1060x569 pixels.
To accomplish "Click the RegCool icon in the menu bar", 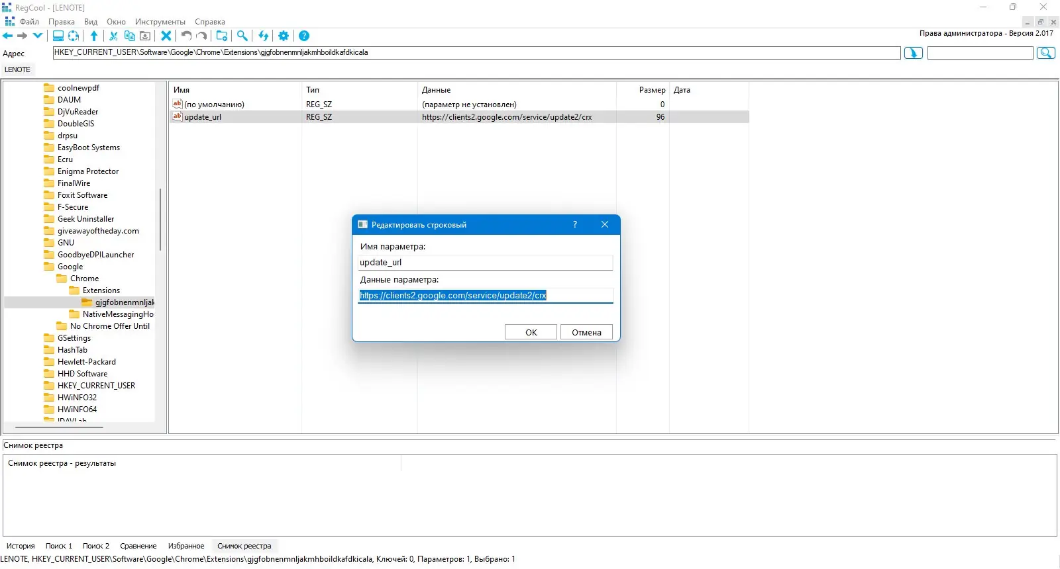I will click(9, 21).
